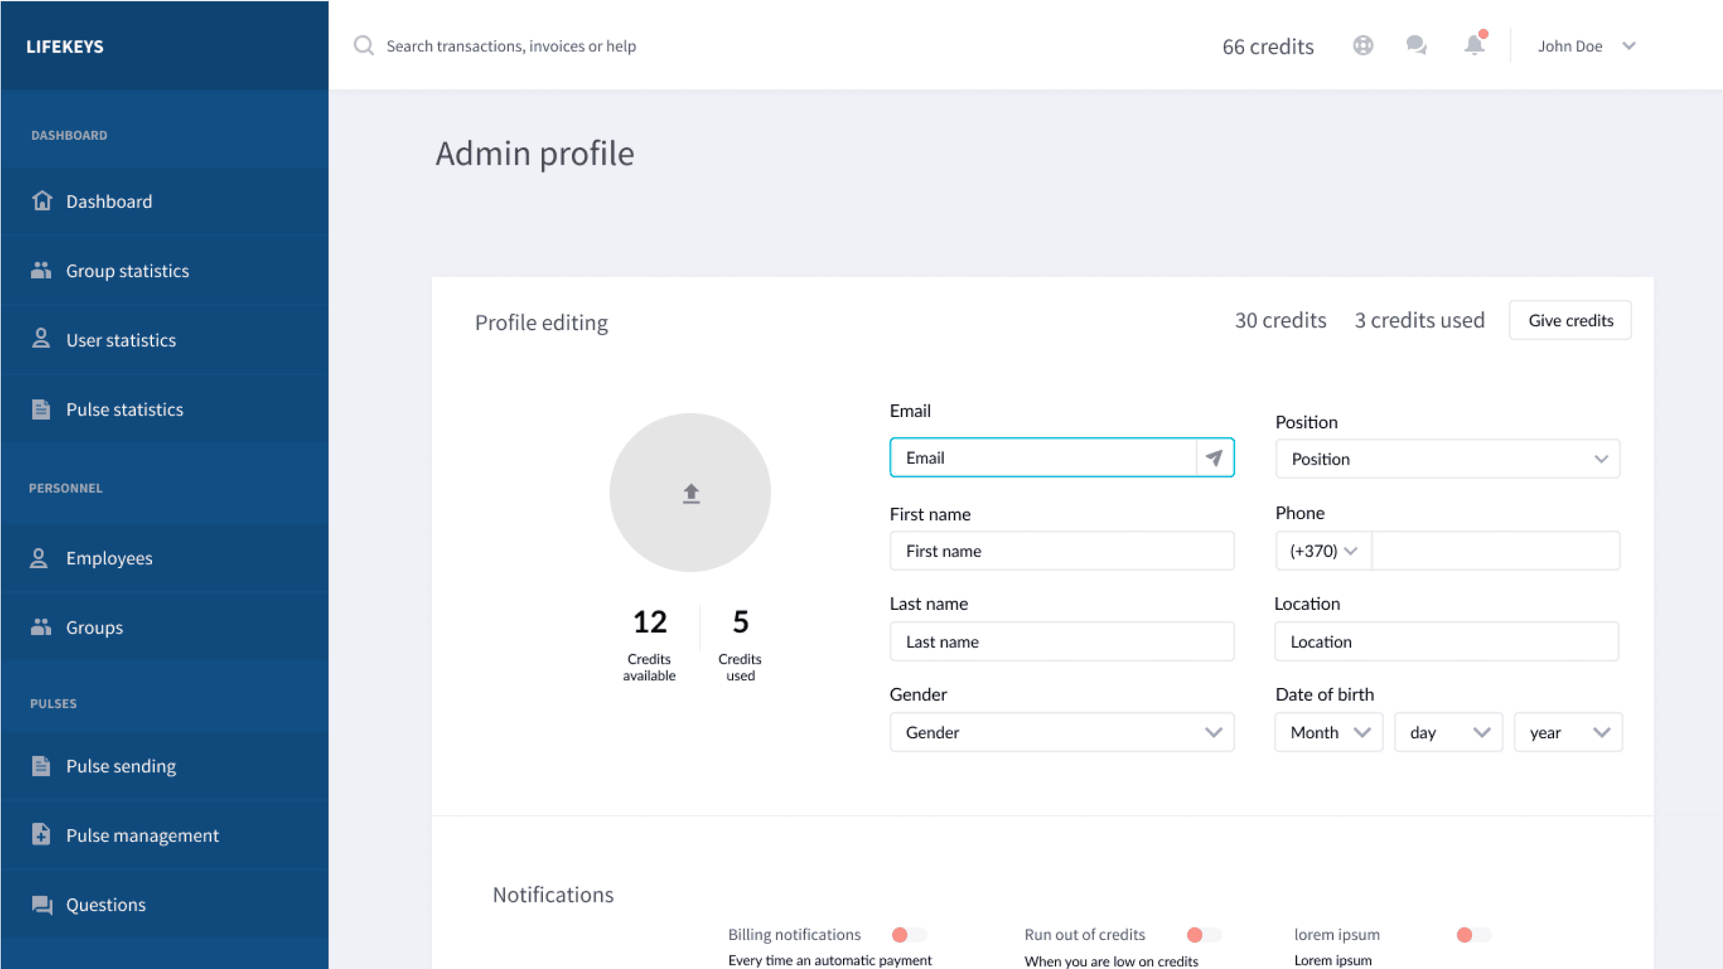The height and width of the screenshot is (969, 1723).
Task: Click the notifications bell icon
Action: coord(1474,45)
